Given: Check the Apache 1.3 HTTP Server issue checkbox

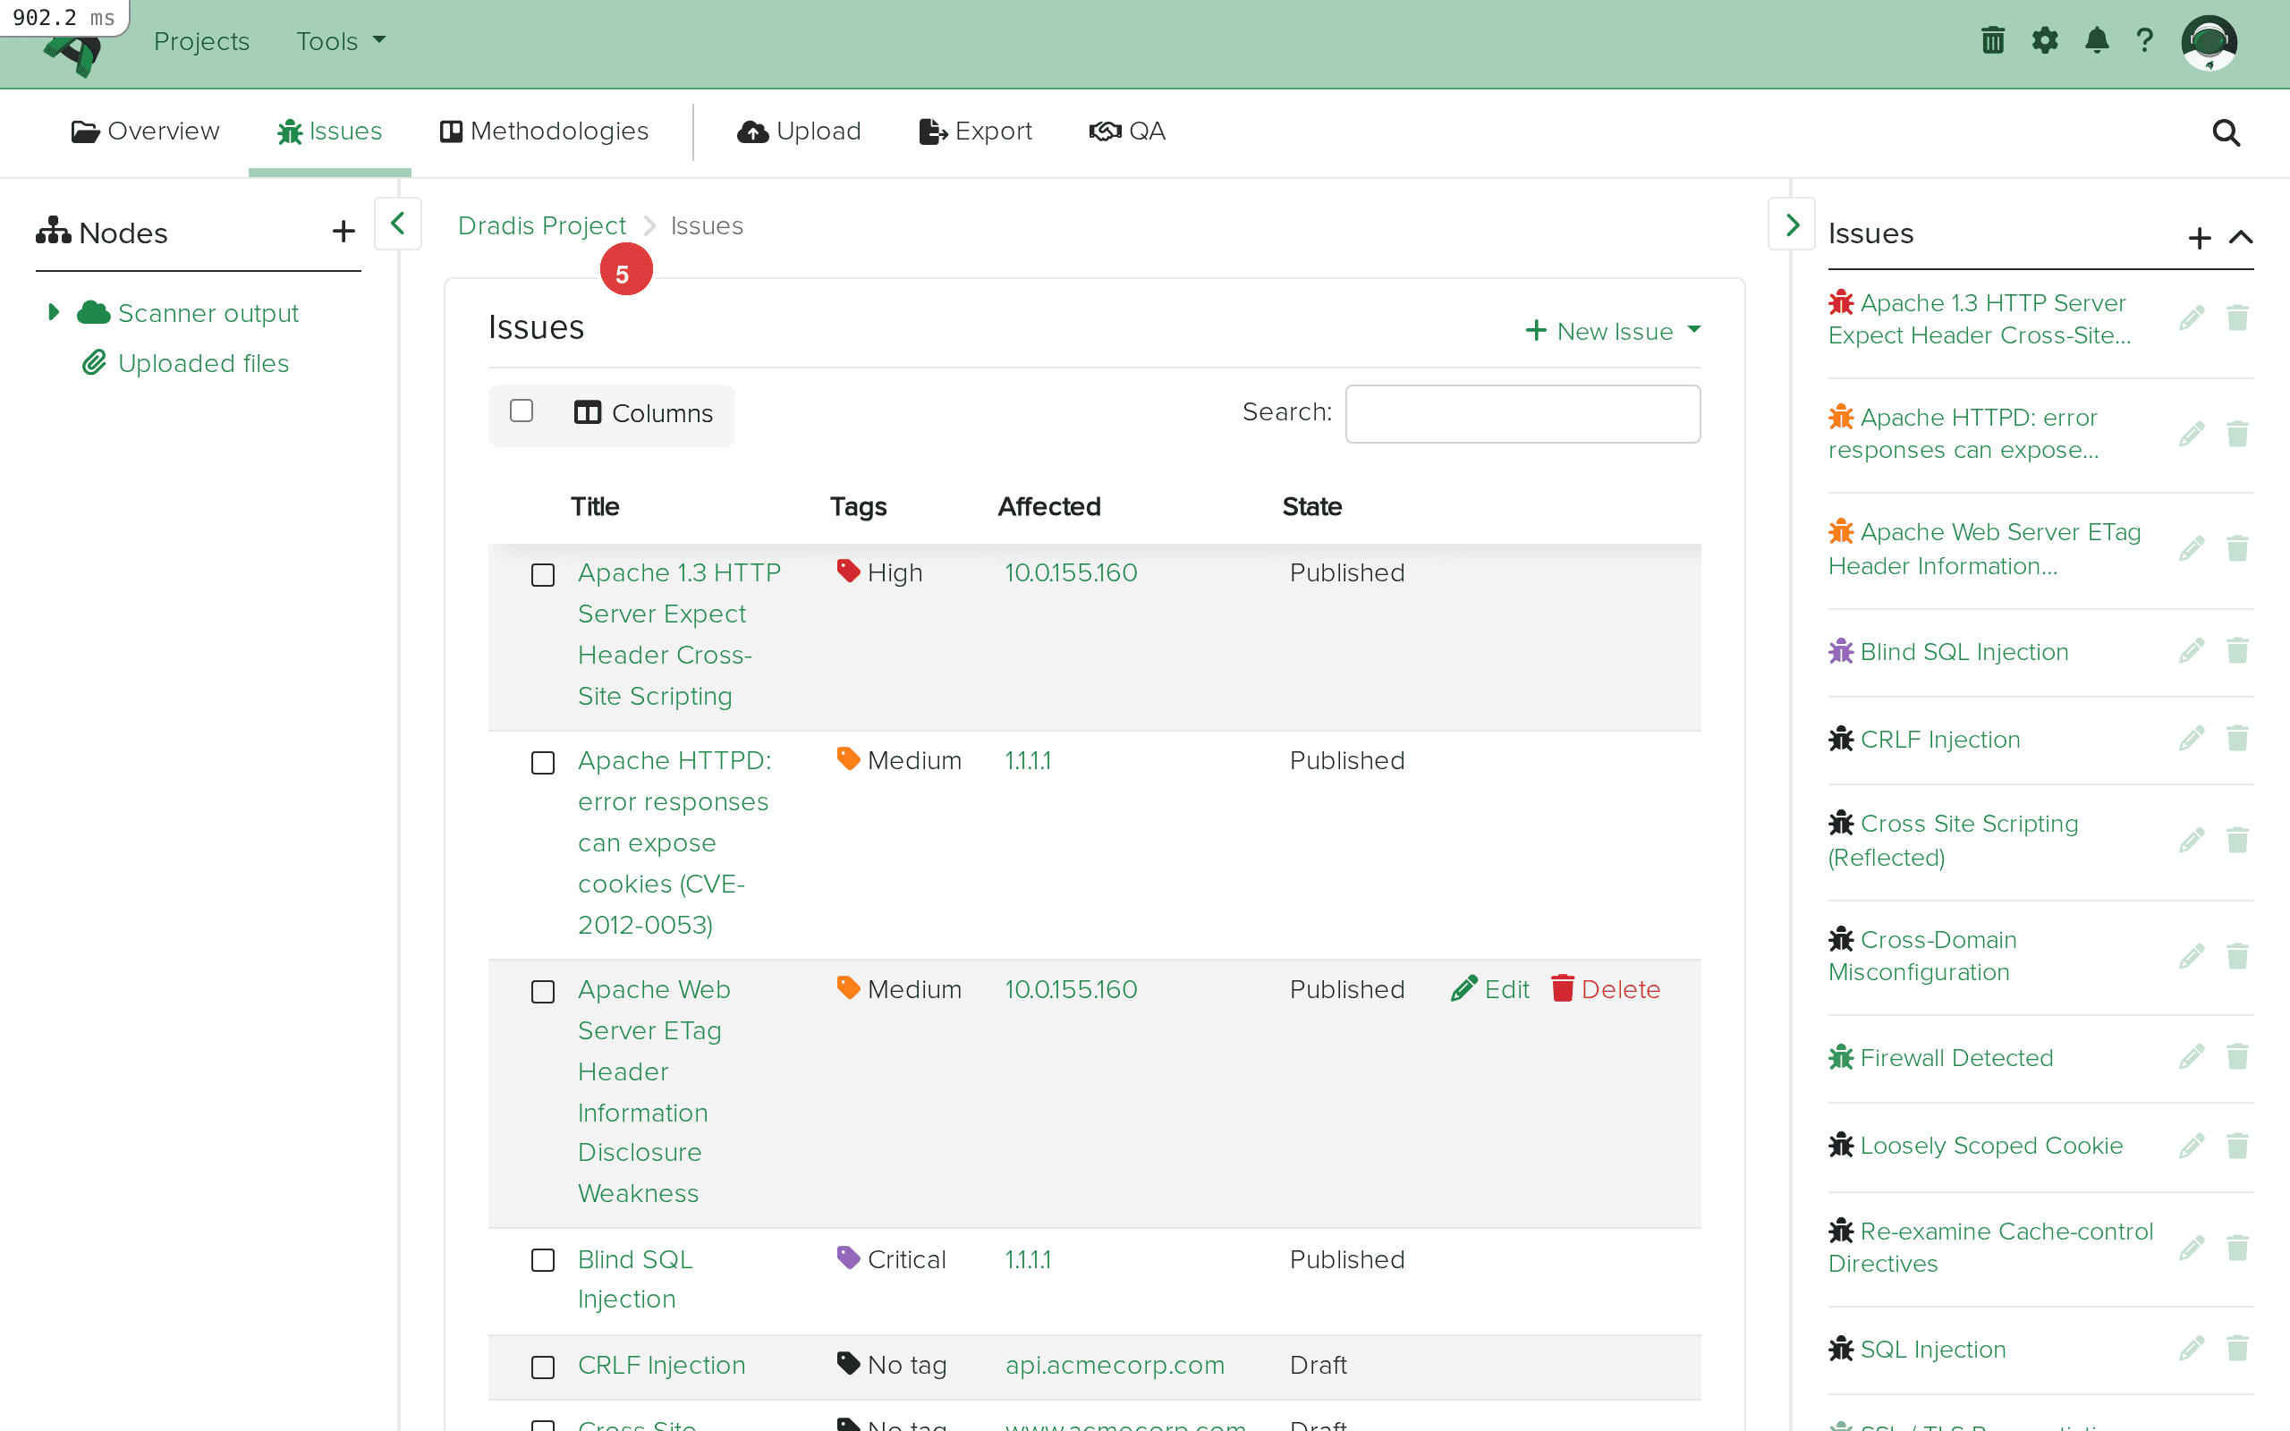Looking at the screenshot, I should click(543, 573).
